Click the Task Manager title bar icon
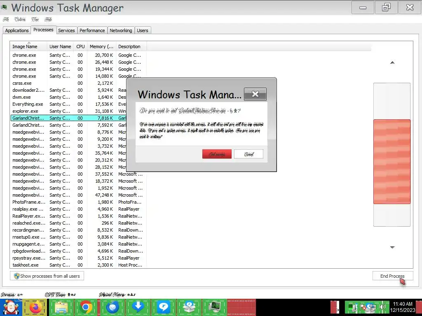 [4, 7]
